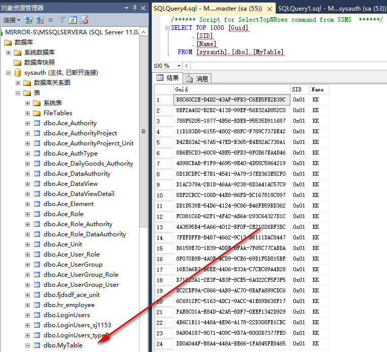Click the dbo.LoginUsers table icon

[x=37, y=315]
